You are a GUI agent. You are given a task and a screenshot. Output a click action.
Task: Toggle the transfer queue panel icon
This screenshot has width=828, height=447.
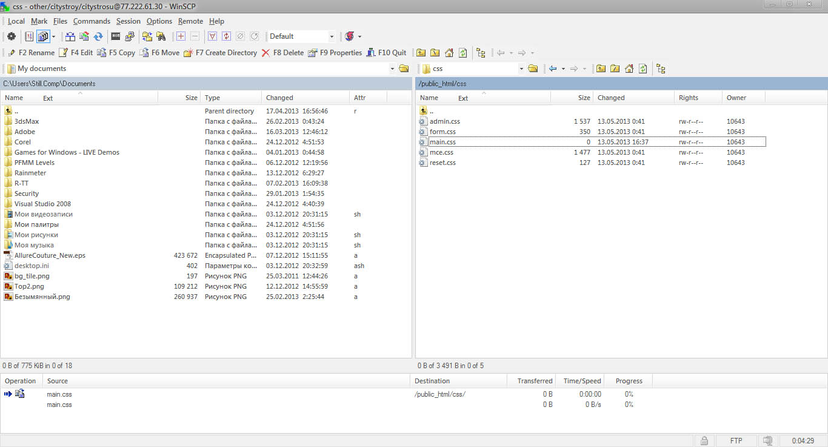click(x=43, y=36)
